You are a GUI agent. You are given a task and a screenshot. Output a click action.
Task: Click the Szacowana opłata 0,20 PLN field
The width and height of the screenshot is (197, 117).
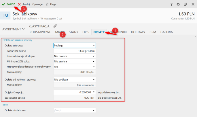point(75,98)
